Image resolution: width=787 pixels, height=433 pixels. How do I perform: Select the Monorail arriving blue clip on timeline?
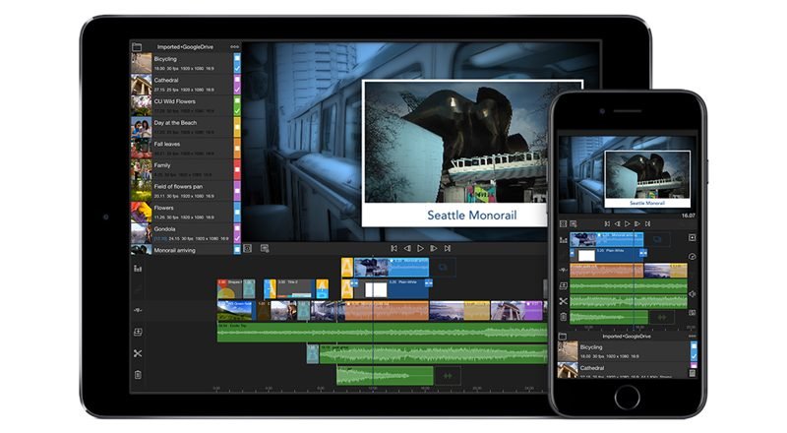tap(392, 268)
